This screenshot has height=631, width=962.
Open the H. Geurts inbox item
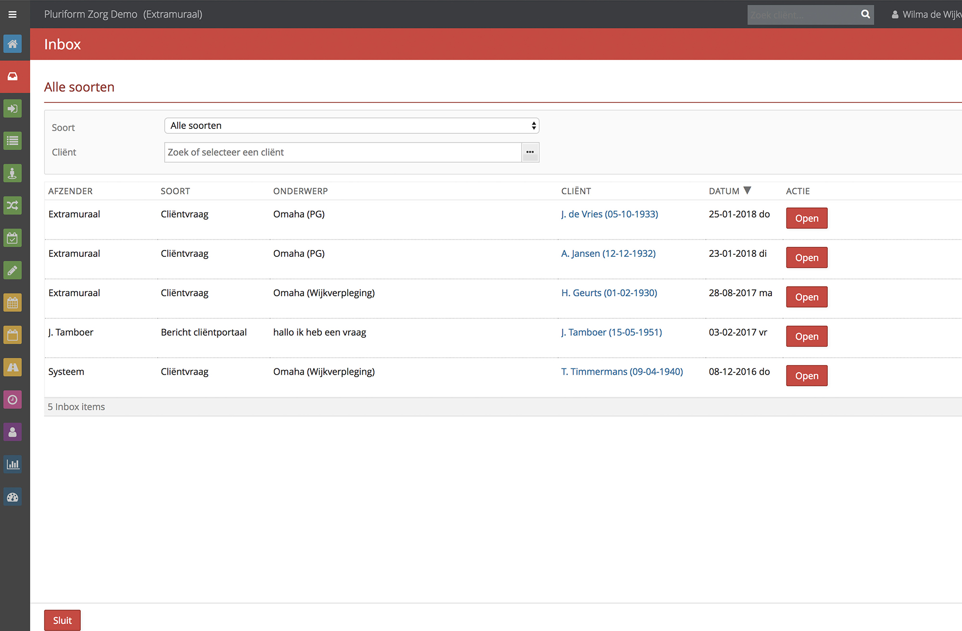(807, 297)
